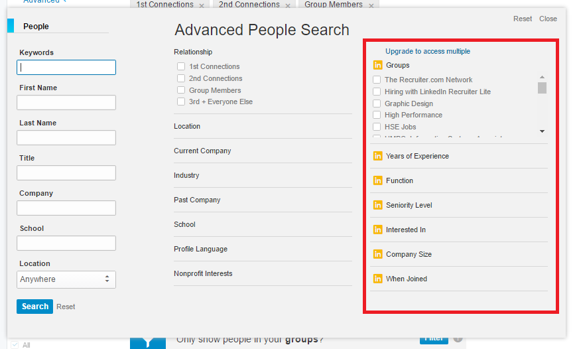Click into the Last Name field
The height and width of the screenshot is (349, 579).
[x=66, y=137]
